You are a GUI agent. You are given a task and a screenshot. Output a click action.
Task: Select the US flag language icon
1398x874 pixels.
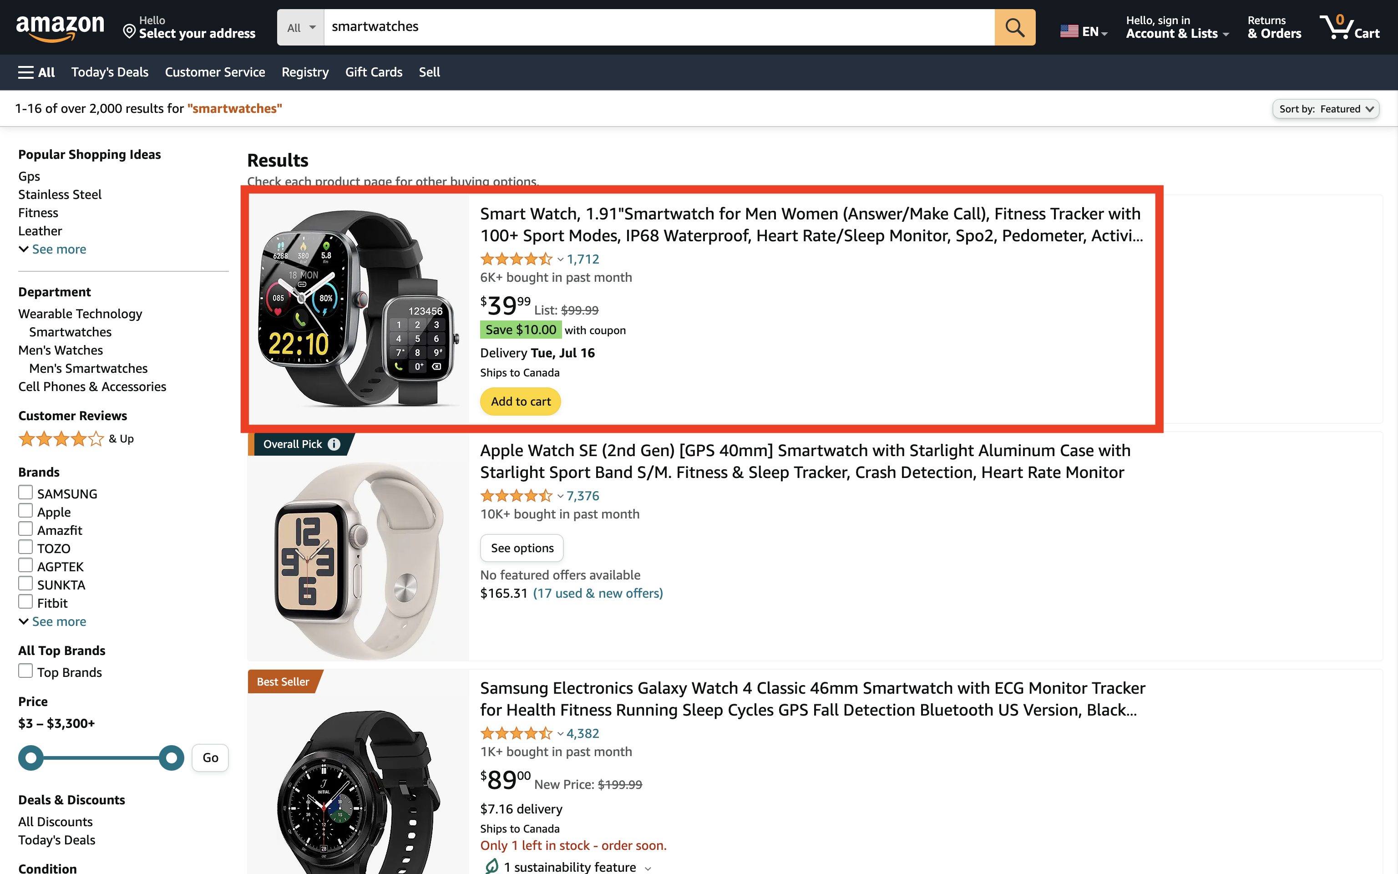point(1069,31)
